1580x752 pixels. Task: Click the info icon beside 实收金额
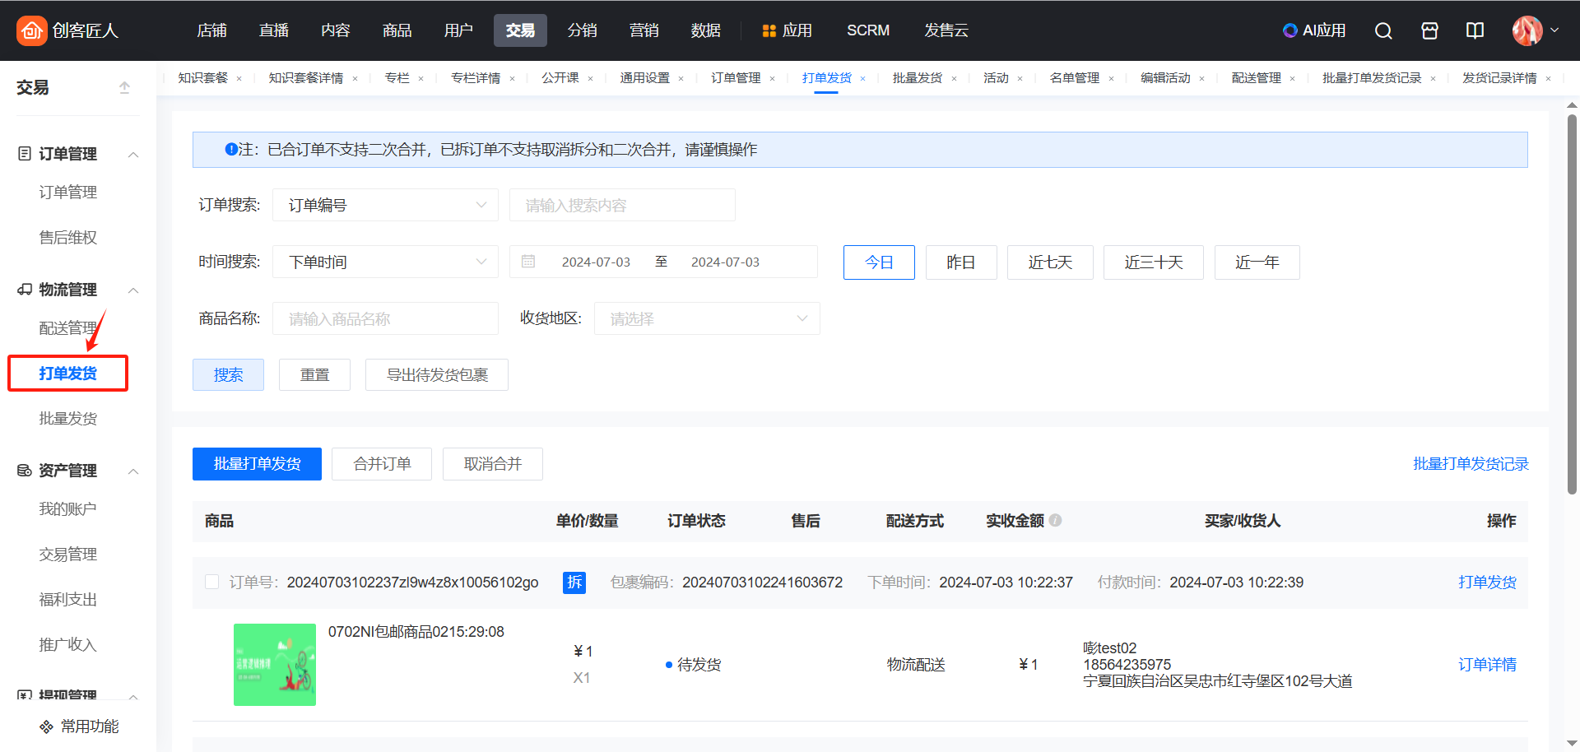tap(1056, 520)
